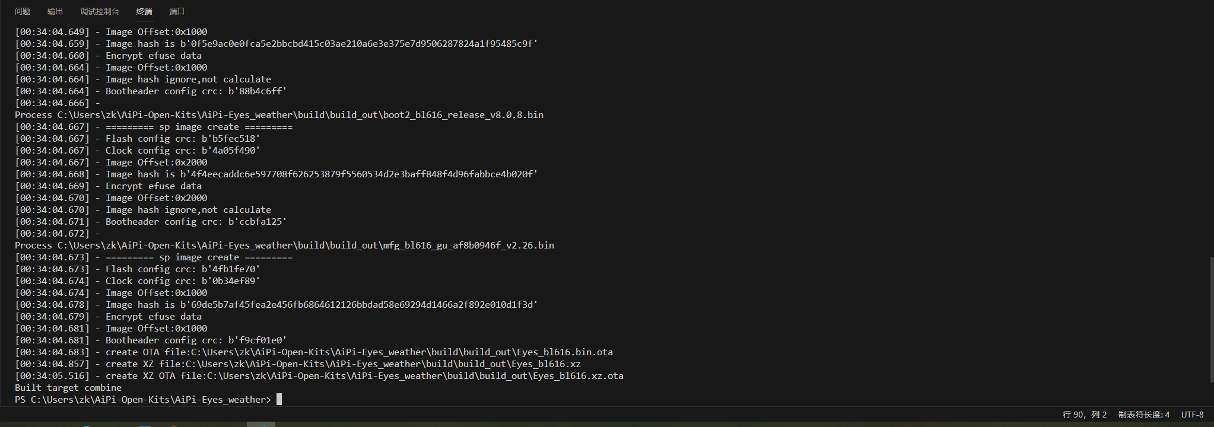Change indentation via 制表符长度: 4

(1144, 415)
